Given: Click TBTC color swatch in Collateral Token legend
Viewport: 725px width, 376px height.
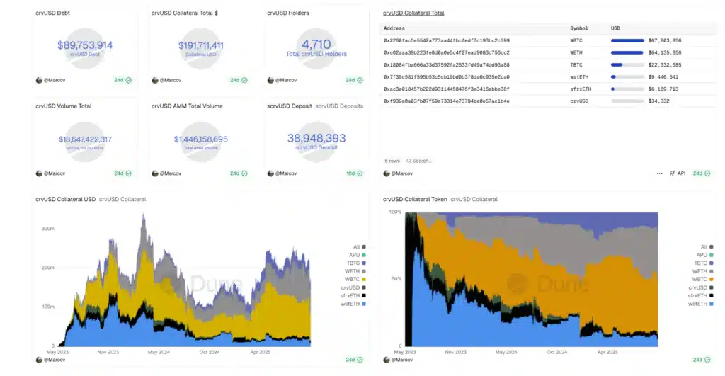Looking at the screenshot, I should (x=711, y=263).
